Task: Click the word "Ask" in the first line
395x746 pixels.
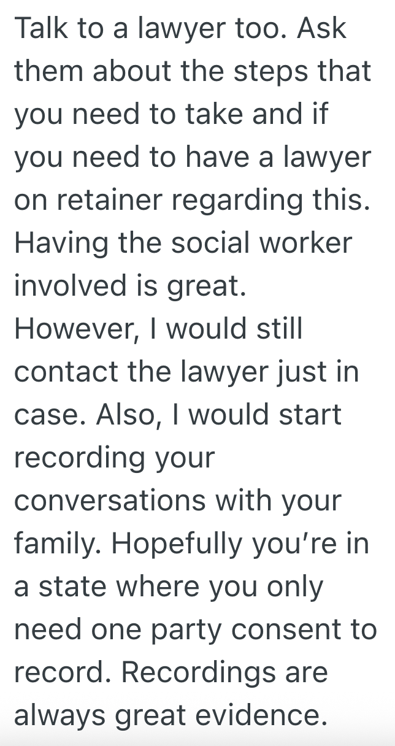Action: click(x=323, y=28)
